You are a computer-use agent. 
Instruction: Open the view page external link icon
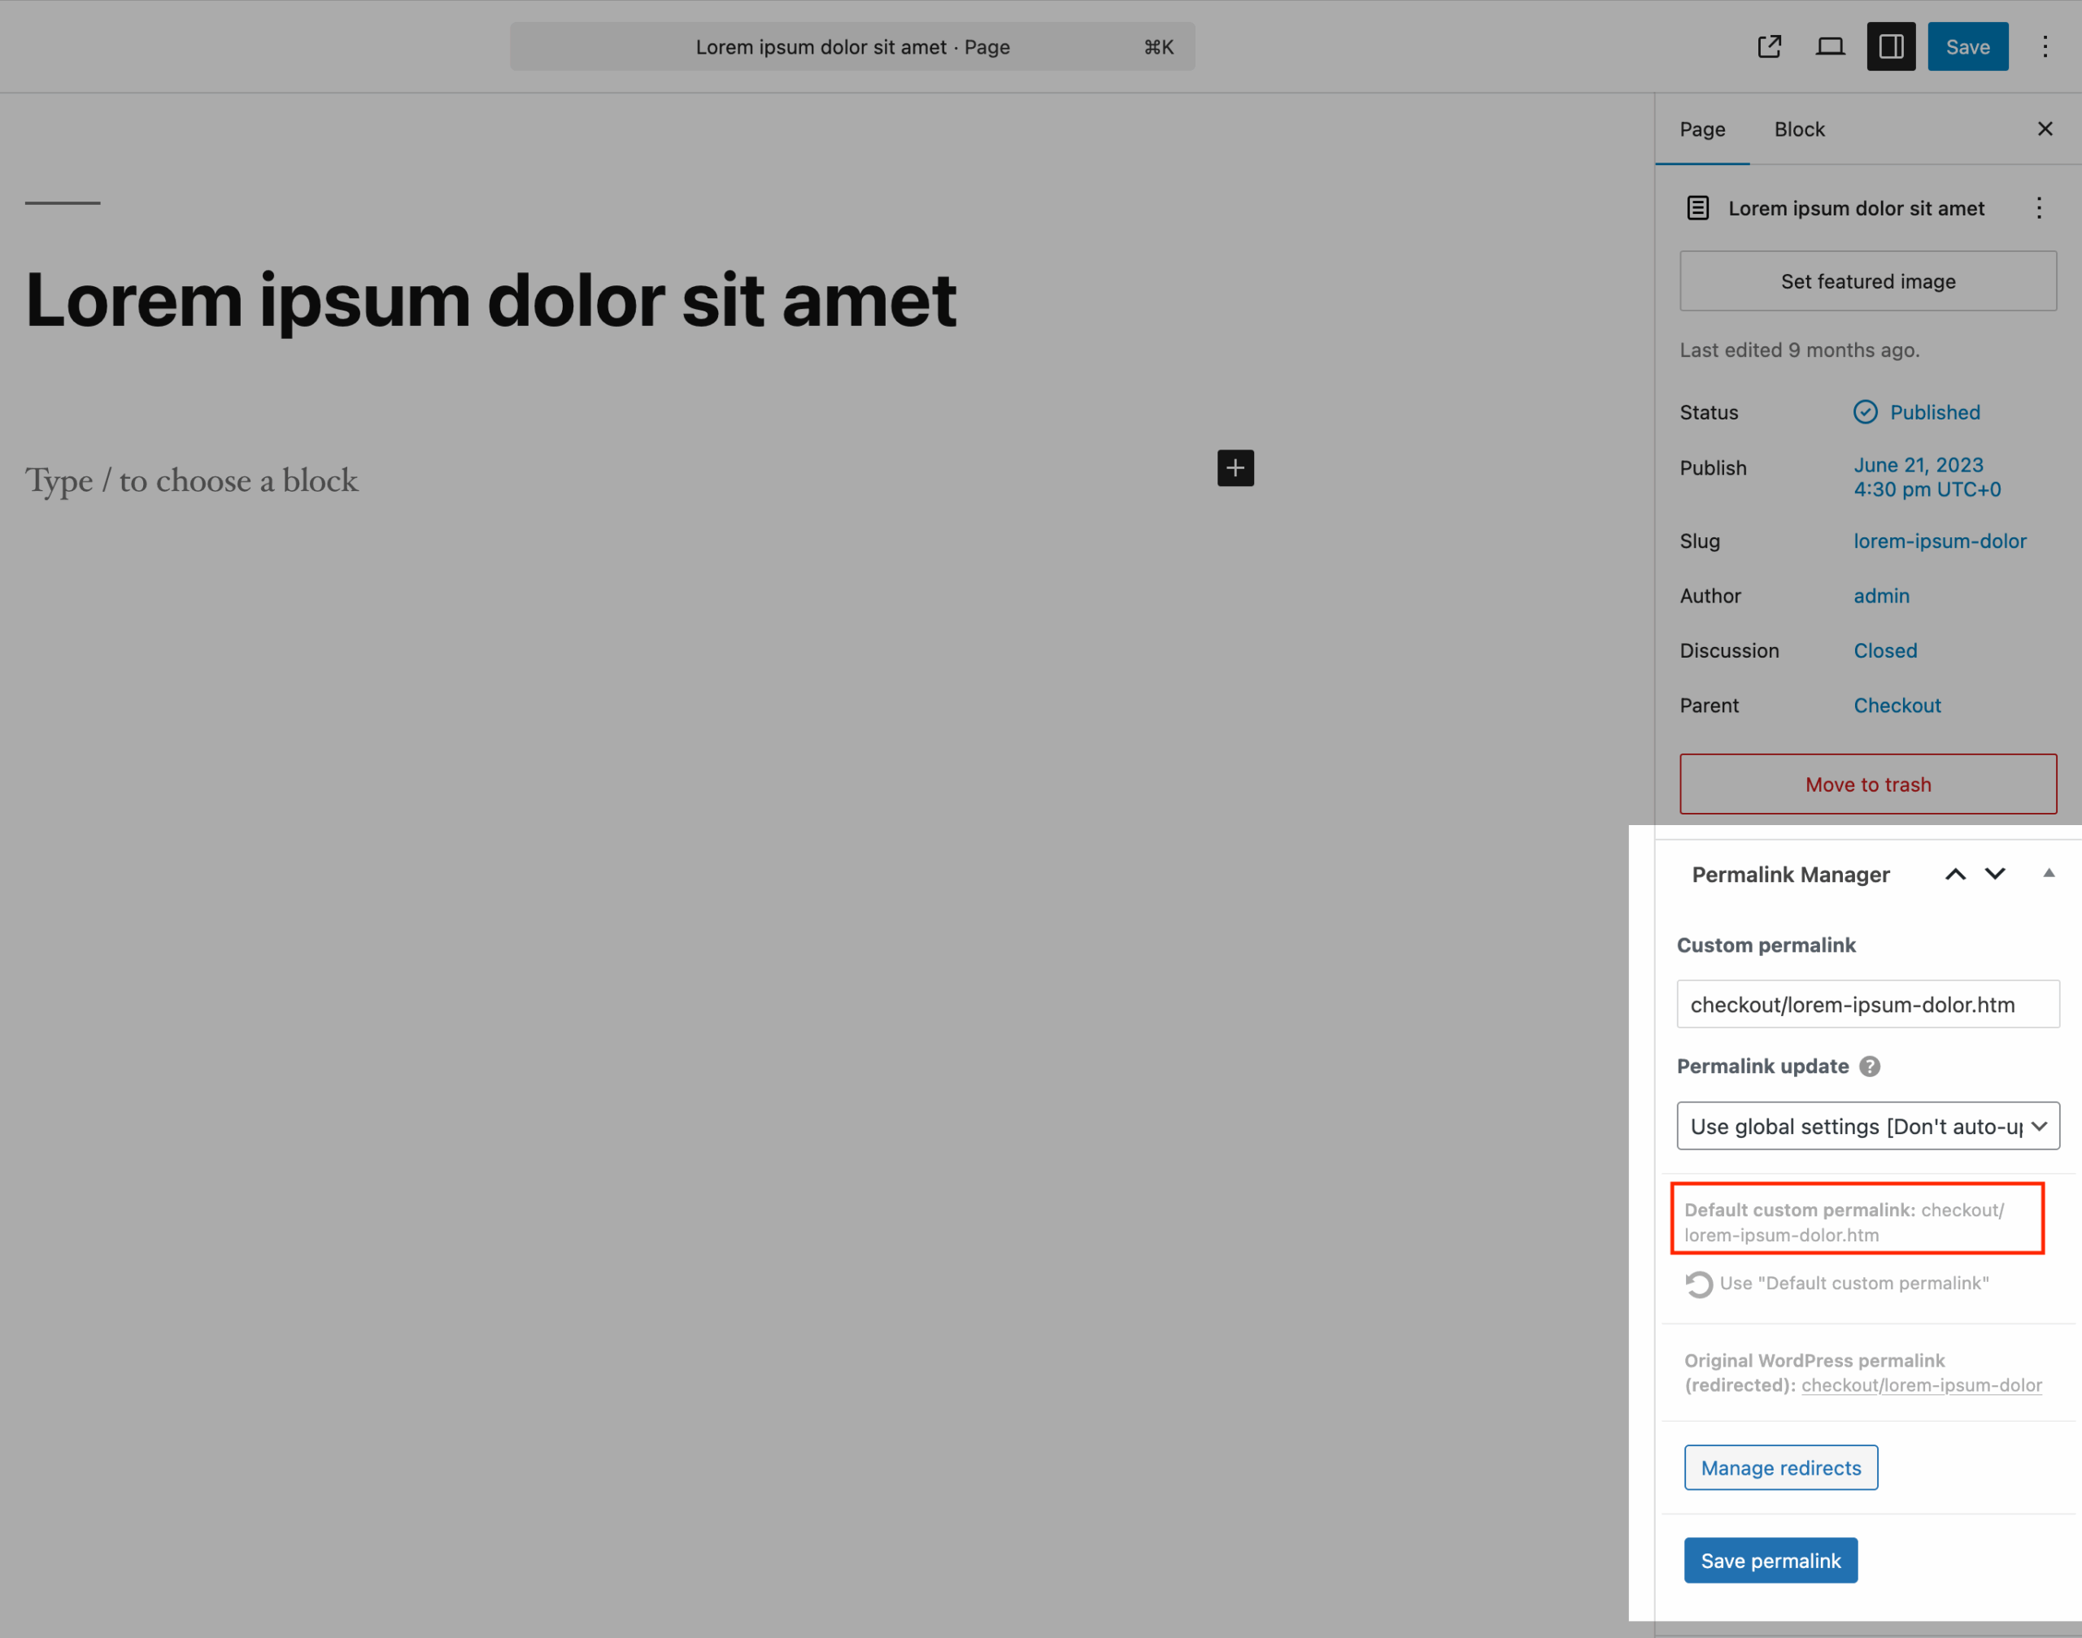coord(1769,46)
